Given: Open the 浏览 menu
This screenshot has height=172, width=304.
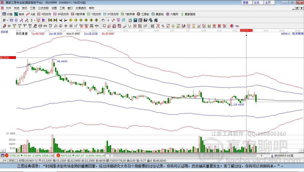Looking at the screenshot, I should coord(17,8).
